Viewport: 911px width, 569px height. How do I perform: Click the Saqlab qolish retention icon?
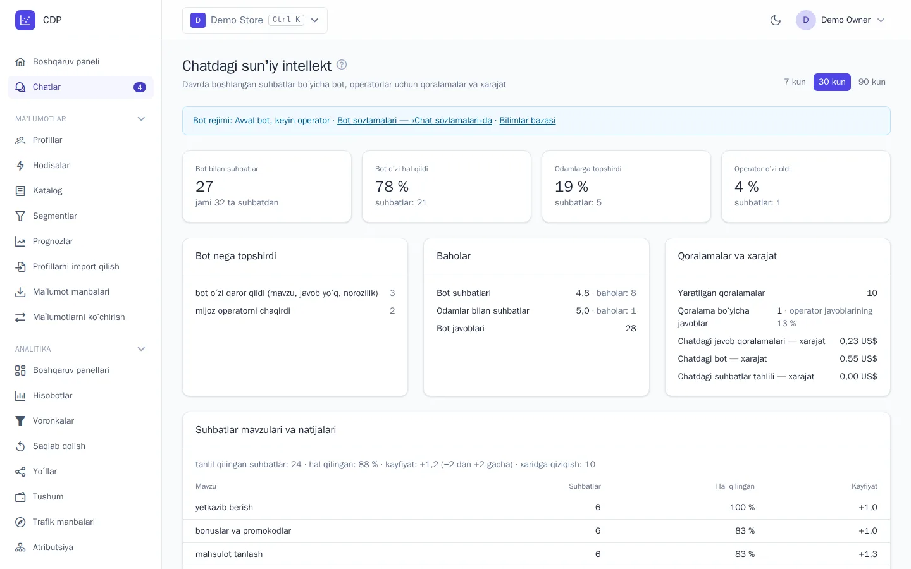click(20, 446)
